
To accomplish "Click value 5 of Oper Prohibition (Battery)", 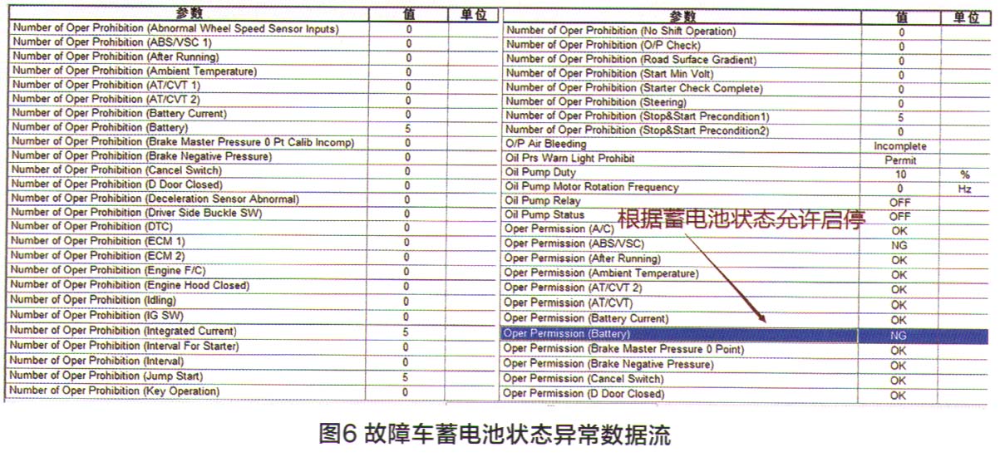I will click(x=408, y=129).
